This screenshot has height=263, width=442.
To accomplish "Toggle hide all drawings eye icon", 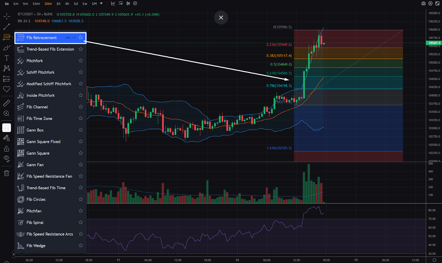I will [7, 159].
